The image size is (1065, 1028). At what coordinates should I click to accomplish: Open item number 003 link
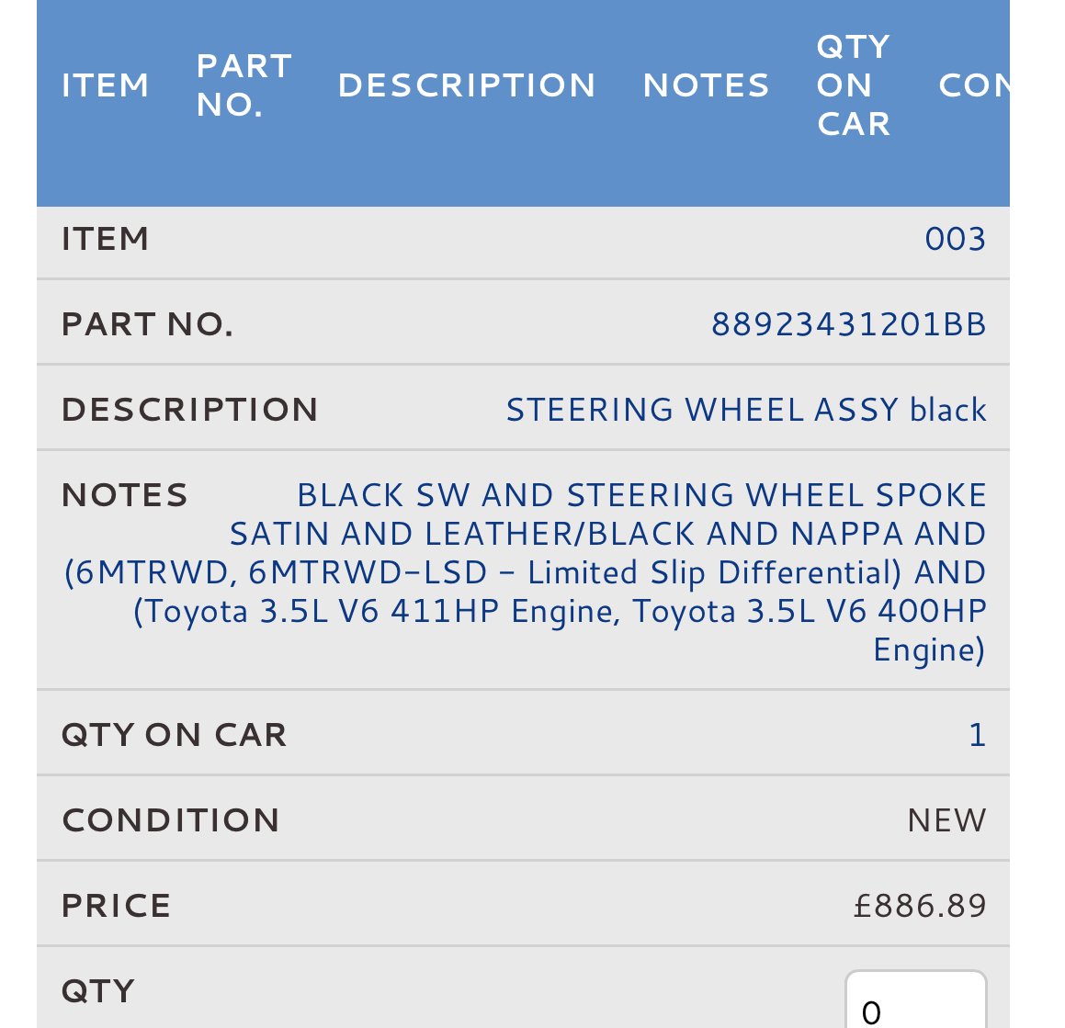point(955,239)
